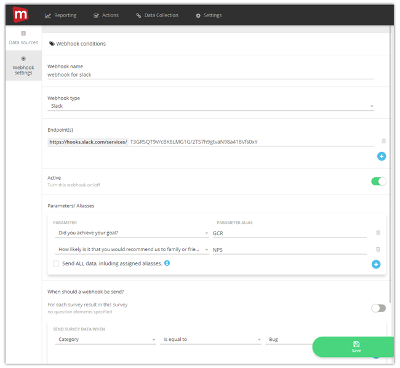The height and width of the screenshot is (368, 400).
Task: Delete the GCR parameter row
Action: tap(378, 233)
